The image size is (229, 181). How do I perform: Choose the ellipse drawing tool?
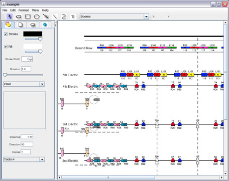(x=37, y=17)
